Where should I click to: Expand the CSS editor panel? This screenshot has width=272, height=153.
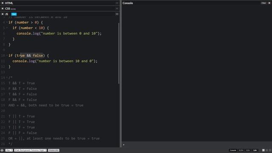click(x=117, y=8)
